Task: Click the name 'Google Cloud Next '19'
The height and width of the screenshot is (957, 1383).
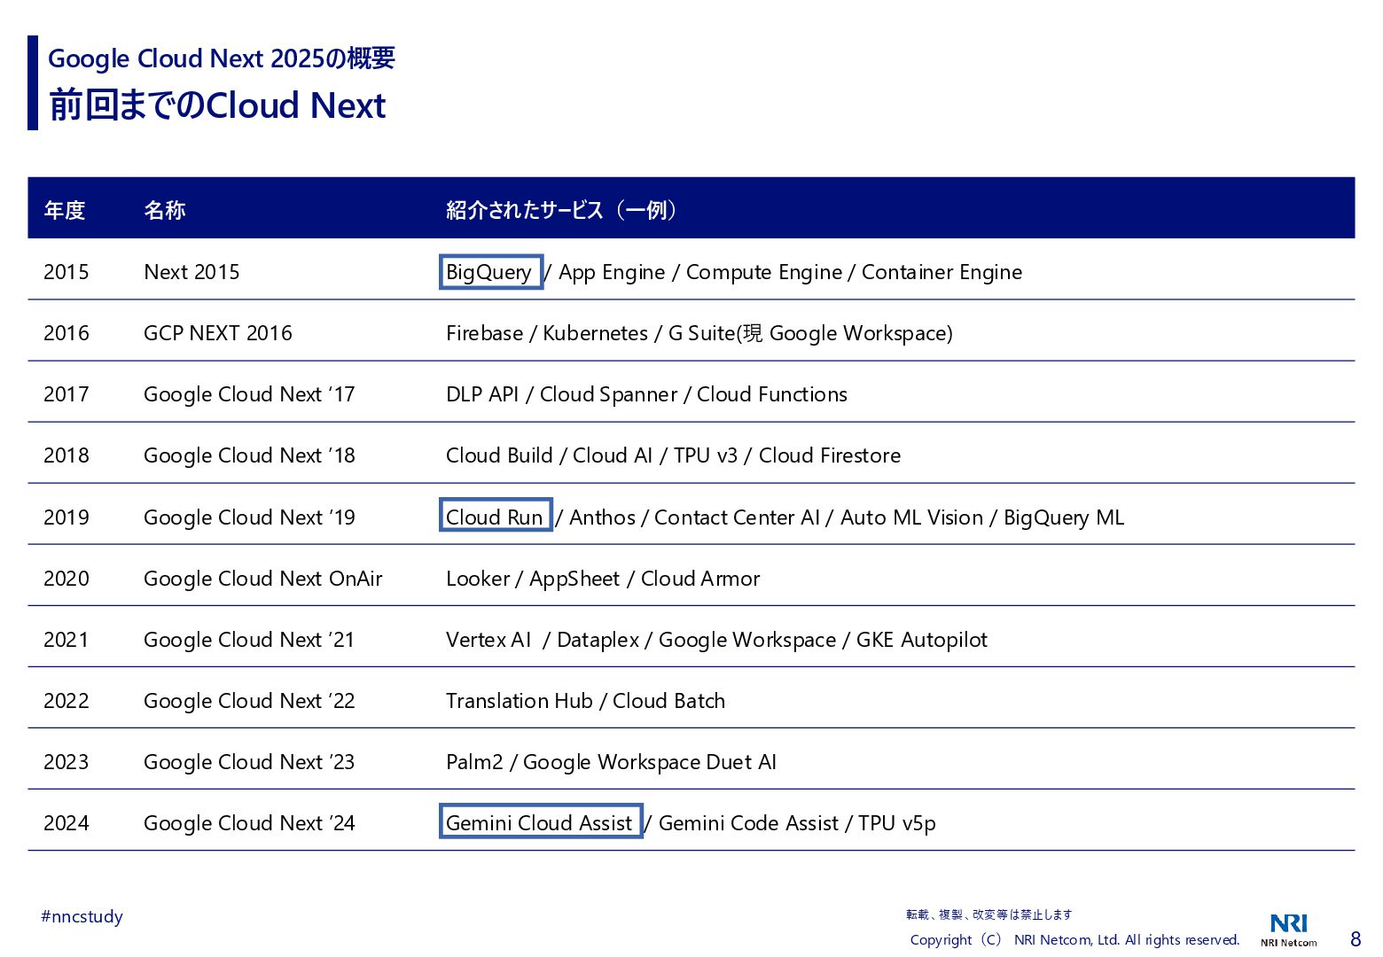Action: tap(249, 517)
